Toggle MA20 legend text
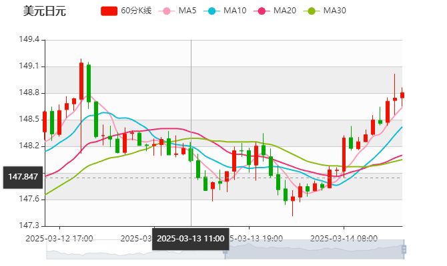This screenshot has height=266, width=447. (x=285, y=11)
